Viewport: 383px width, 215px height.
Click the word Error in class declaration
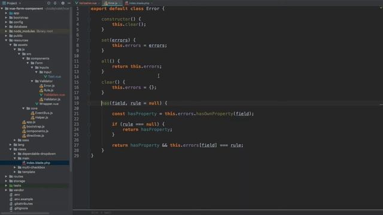click(x=153, y=8)
